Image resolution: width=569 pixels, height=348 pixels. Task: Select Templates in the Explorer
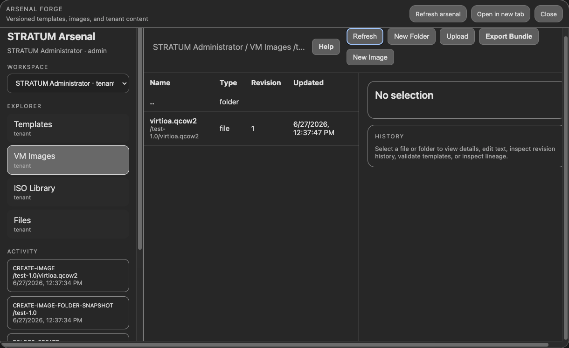click(68, 128)
